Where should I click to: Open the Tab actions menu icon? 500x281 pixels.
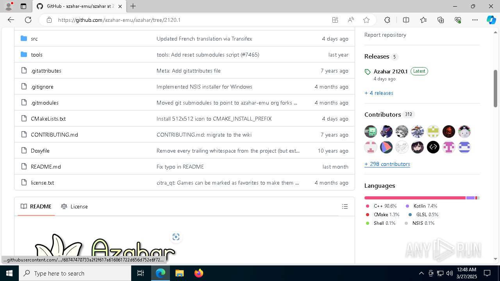pyautogui.click(x=23, y=6)
